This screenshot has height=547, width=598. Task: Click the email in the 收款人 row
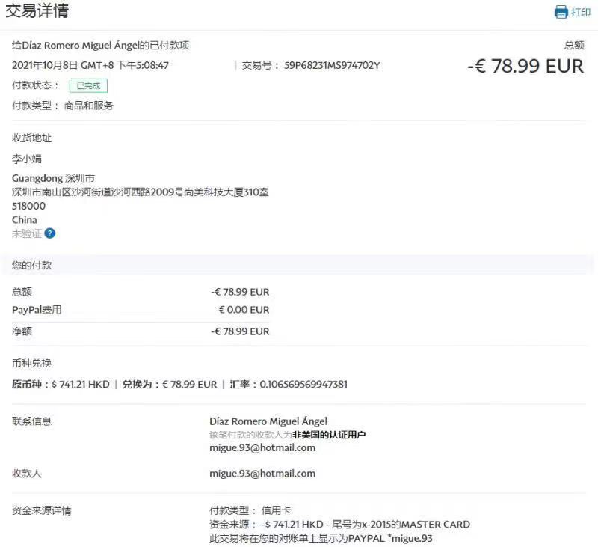pyautogui.click(x=262, y=473)
